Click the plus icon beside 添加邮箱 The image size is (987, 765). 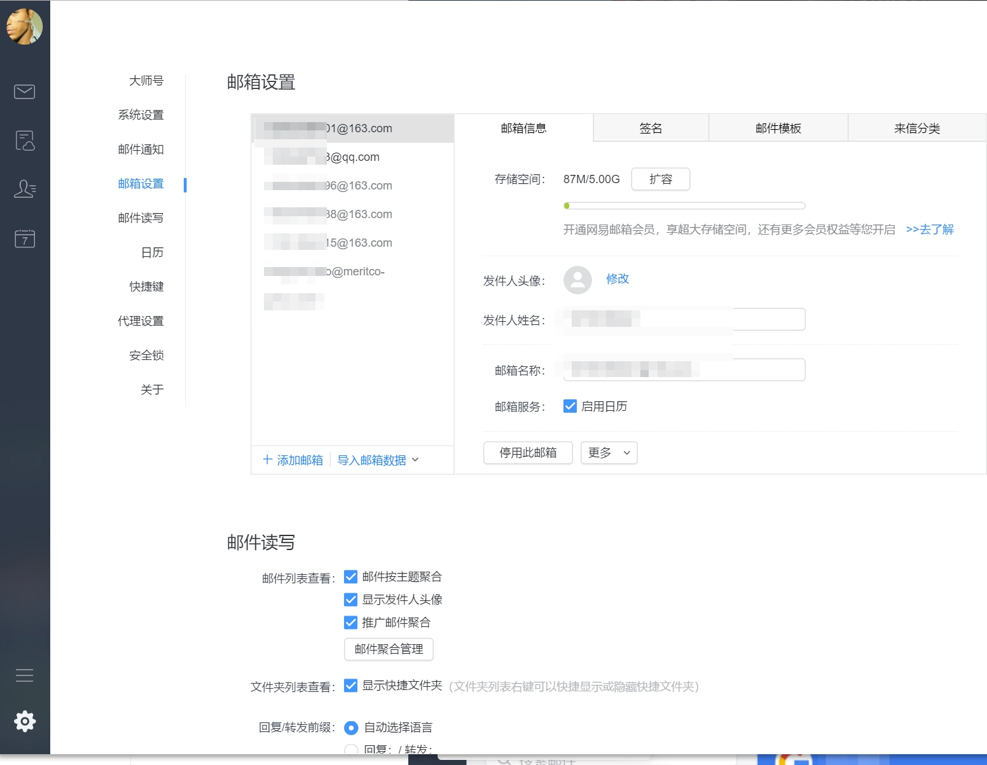point(268,460)
